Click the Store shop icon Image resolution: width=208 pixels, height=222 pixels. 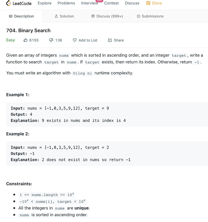pos(148,3)
